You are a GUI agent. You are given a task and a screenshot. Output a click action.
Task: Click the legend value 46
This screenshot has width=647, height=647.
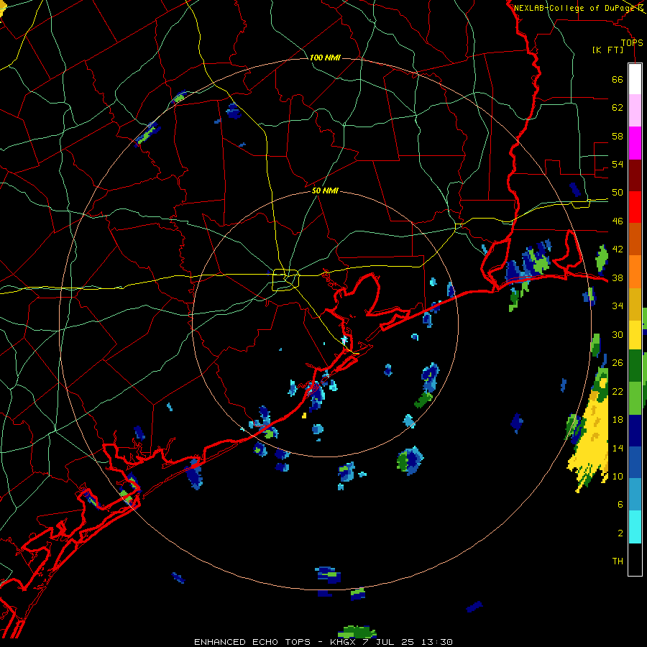[x=618, y=221]
